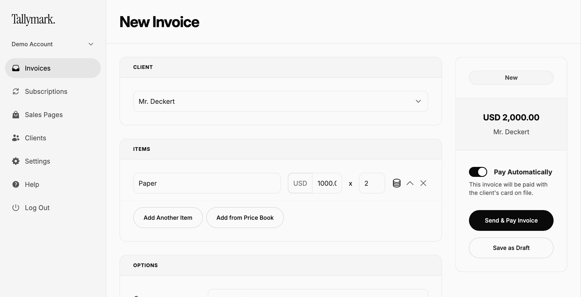Click the dropdown chevron in the client selector
The height and width of the screenshot is (297, 581).
(x=418, y=101)
